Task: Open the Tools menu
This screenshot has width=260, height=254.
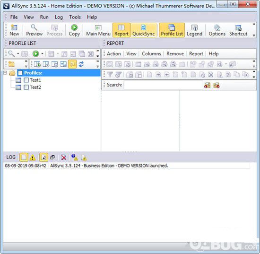Action: point(75,17)
